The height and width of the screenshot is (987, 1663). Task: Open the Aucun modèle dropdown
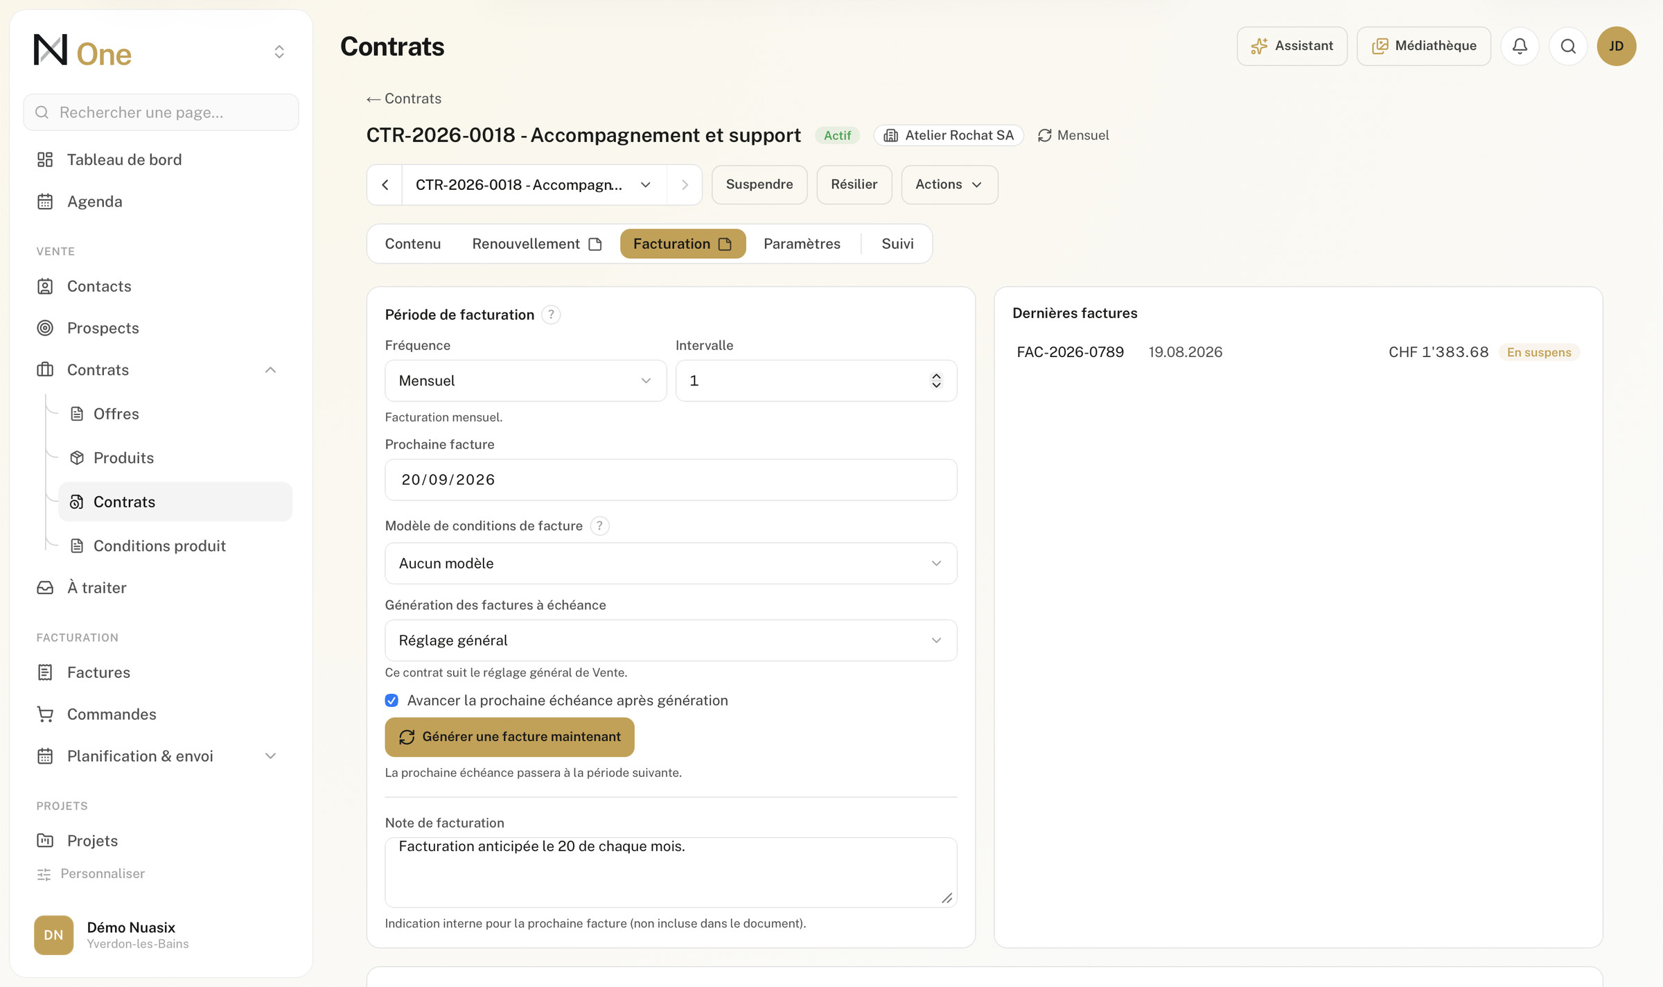click(x=671, y=564)
